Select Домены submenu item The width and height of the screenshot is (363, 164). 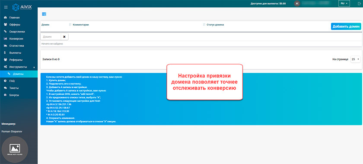click(x=19, y=74)
